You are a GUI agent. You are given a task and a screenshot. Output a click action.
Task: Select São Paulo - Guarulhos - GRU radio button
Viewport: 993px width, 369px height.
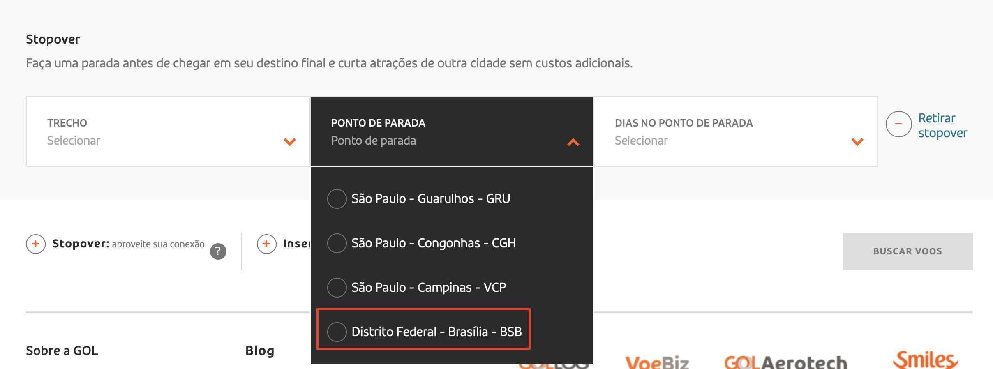coord(337,199)
